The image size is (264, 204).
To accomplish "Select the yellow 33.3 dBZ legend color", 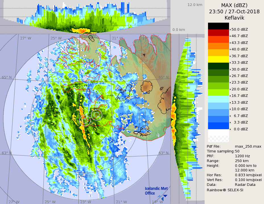I will [218, 59].
